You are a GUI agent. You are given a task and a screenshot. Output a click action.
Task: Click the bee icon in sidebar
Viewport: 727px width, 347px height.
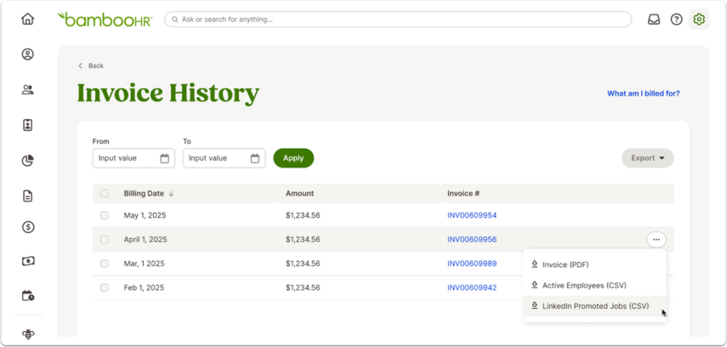coord(28,334)
